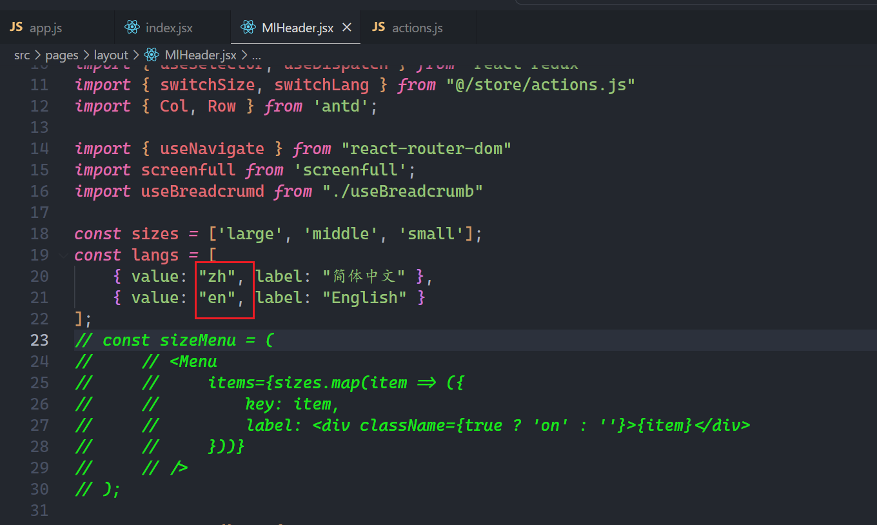Click the breadcrumb ellipsis '...'
Screen dimensions: 877x525
(256, 56)
